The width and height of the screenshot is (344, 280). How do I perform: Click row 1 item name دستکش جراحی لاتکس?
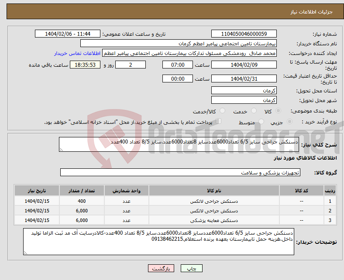click(214, 201)
